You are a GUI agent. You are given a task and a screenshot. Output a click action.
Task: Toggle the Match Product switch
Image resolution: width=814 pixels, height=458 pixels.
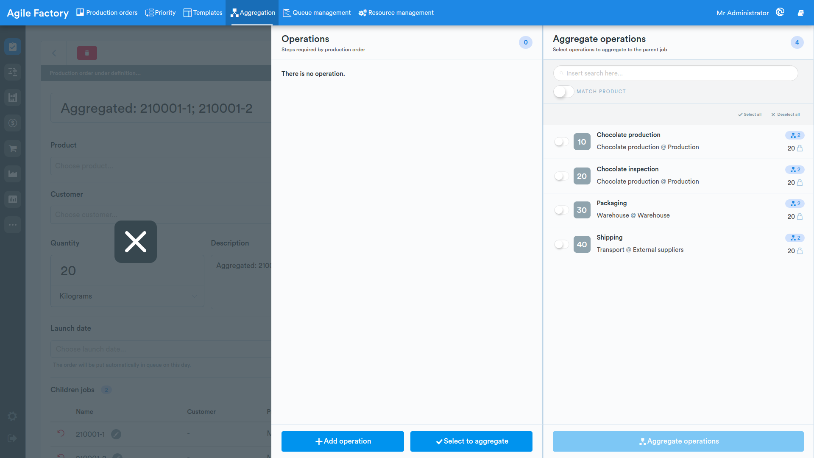(563, 92)
